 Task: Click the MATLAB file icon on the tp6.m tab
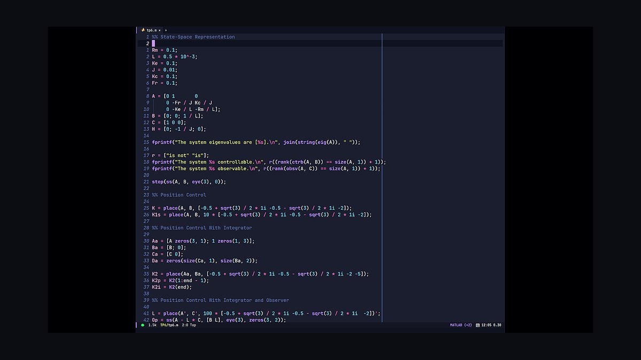tap(143, 30)
